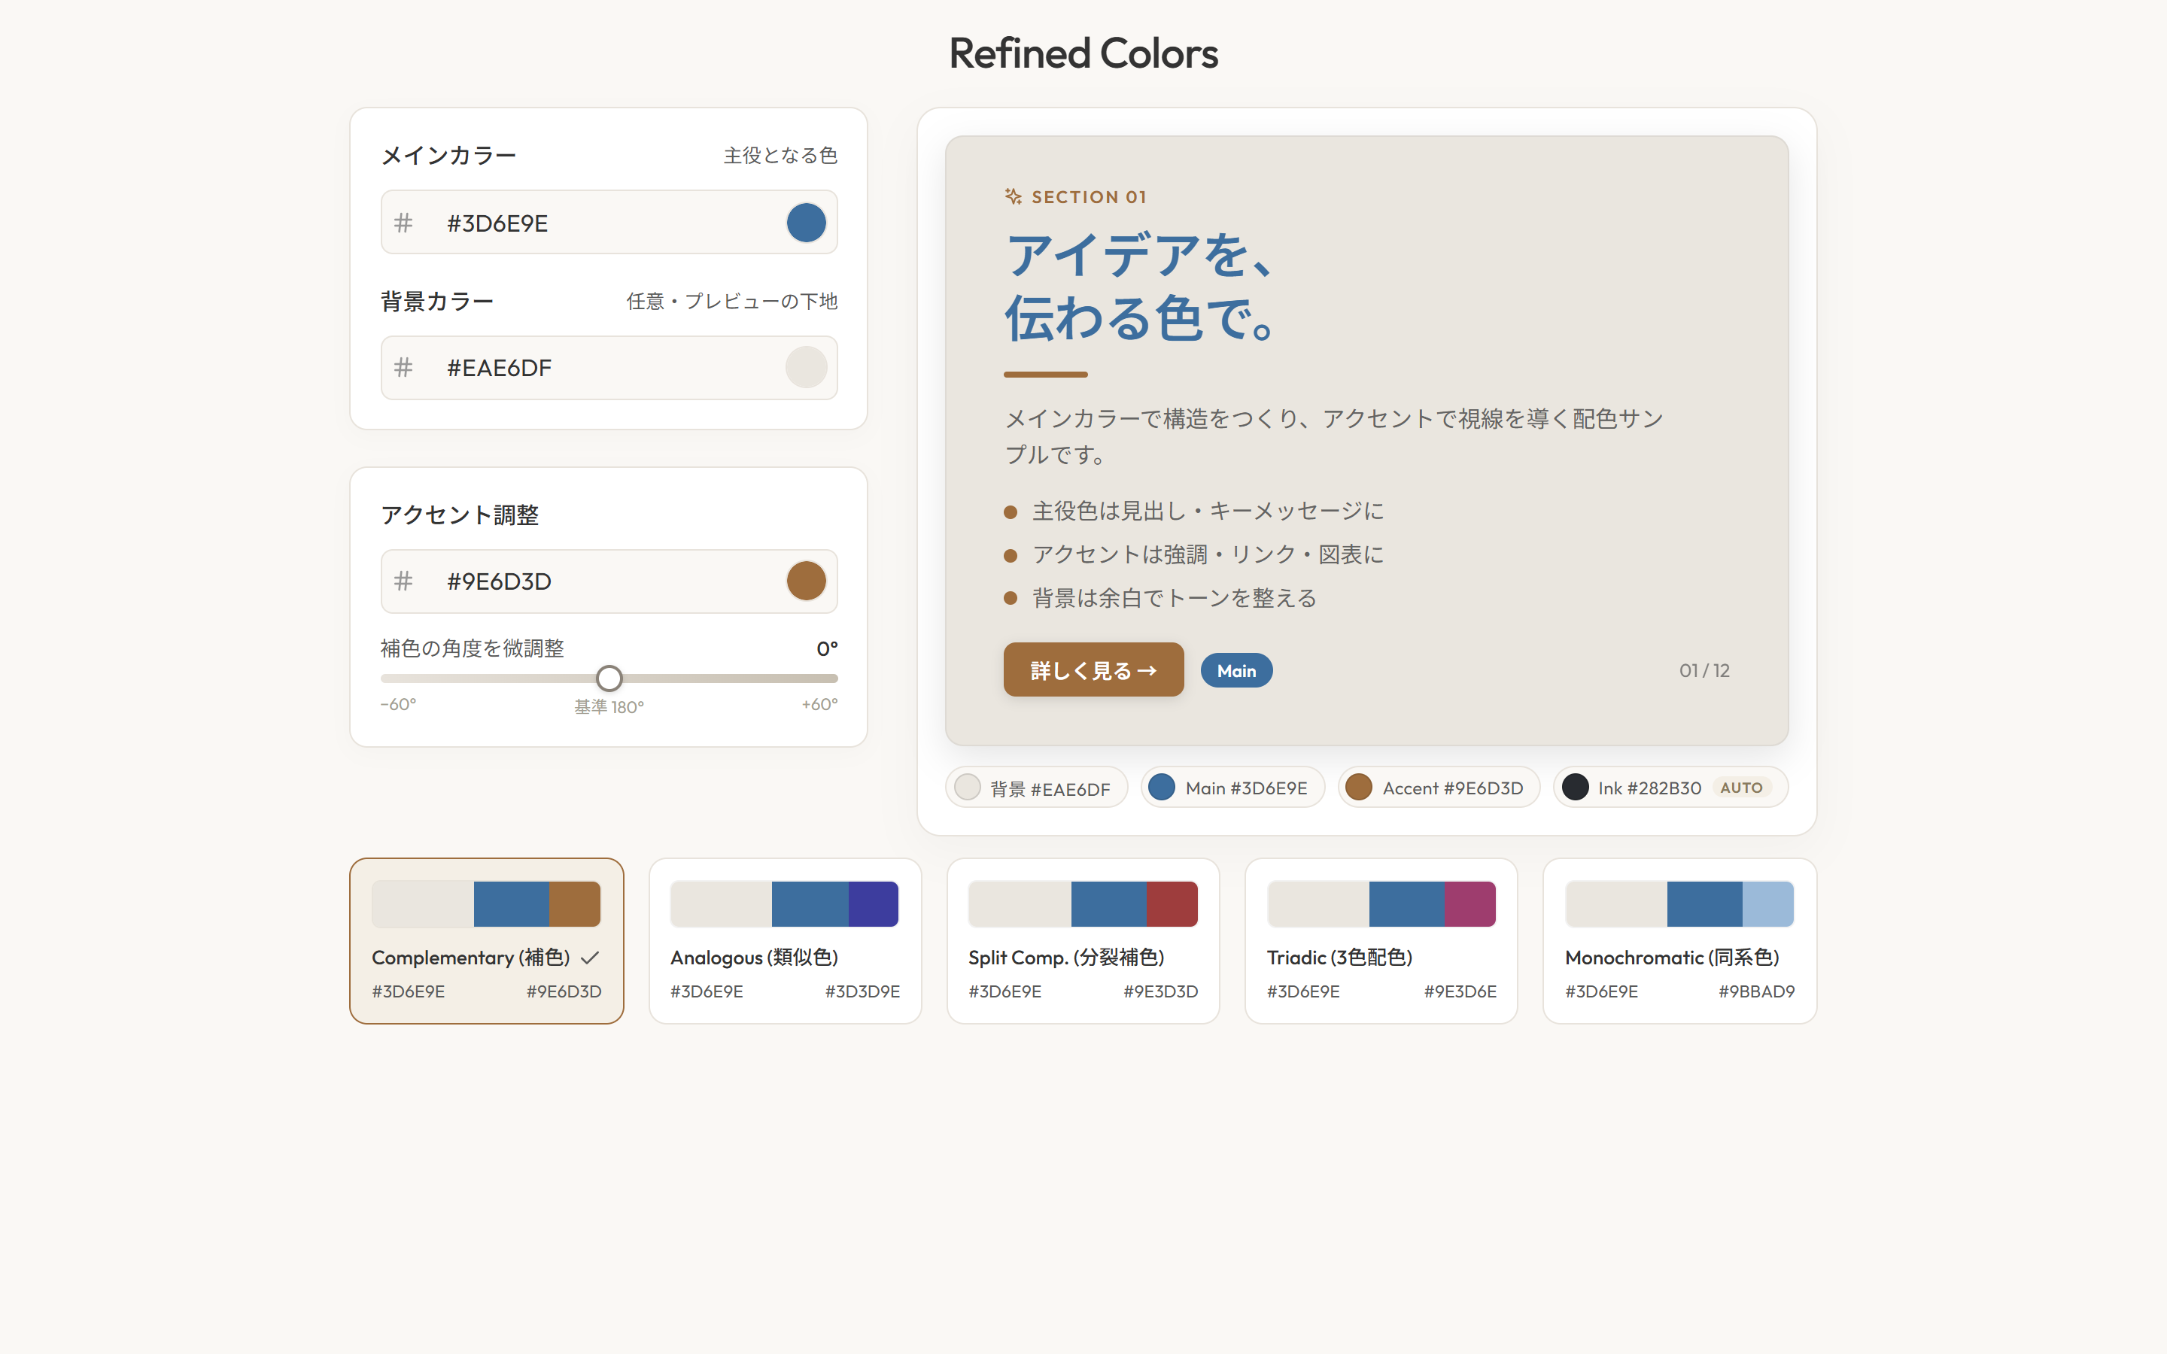Image resolution: width=2167 pixels, height=1354 pixels.
Task: Select the Analogous (類似色) scheme card
Action: point(785,940)
